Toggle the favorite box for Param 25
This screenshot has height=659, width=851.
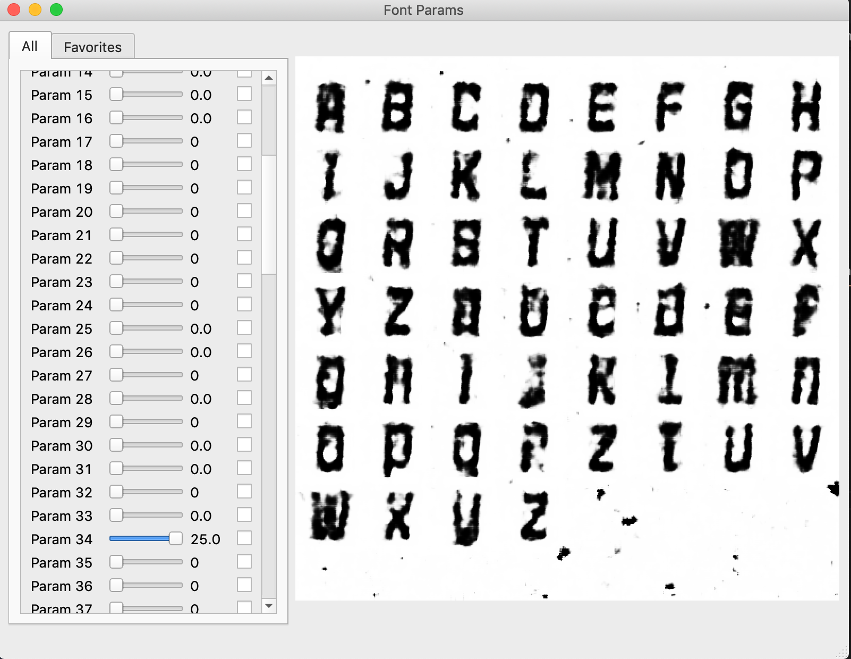click(x=244, y=327)
